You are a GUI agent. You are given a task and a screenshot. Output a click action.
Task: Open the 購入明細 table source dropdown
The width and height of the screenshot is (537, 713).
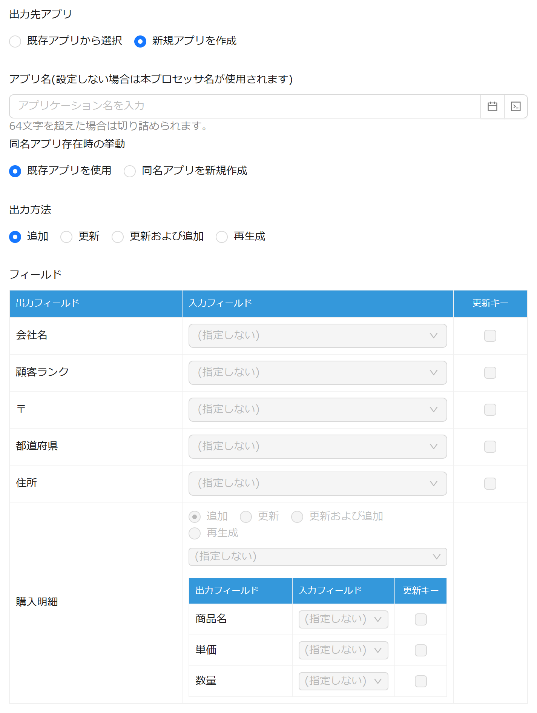coord(318,557)
